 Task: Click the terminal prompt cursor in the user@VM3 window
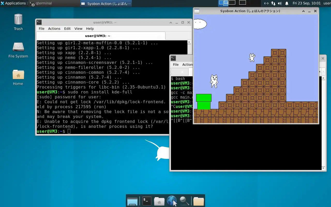69,131
